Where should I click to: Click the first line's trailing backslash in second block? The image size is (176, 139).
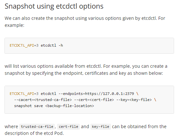click(x=138, y=94)
